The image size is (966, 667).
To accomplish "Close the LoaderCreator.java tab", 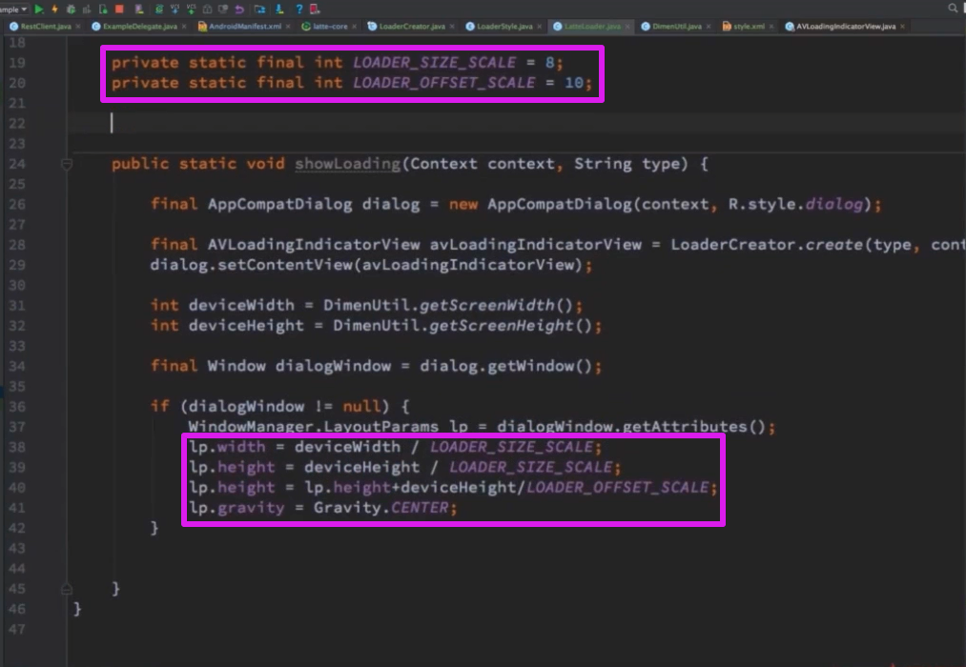I will 452,27.
